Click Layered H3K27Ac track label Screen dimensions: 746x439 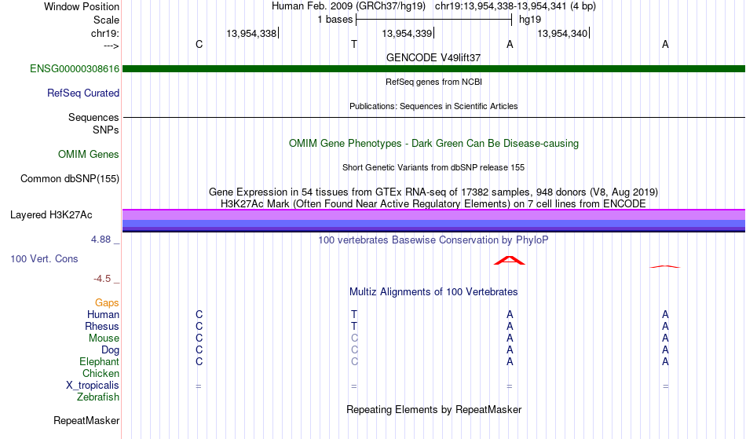tap(51, 214)
